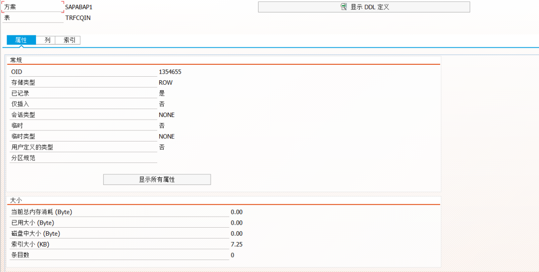
Task: Select 已记录 value 是
Action: pos(162,93)
